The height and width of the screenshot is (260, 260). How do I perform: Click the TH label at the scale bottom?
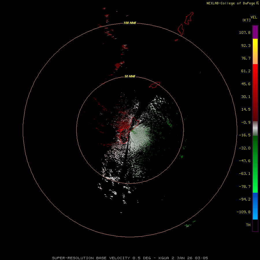248,225
